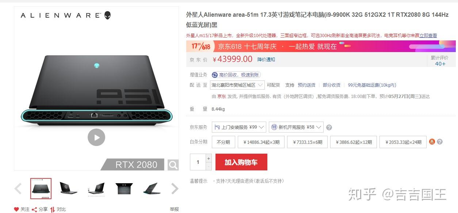The width and height of the screenshot is (458, 213).
Task: Select the second laptop thumbnail
Action: click(x=68, y=188)
